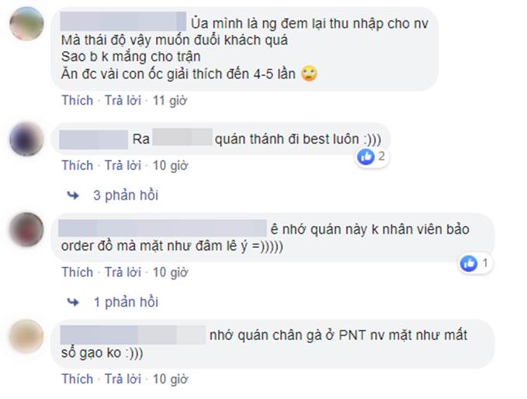This screenshot has width=527, height=399.
Task: Click reply arrow icon beside 3 phản hồi
Action: (x=73, y=196)
